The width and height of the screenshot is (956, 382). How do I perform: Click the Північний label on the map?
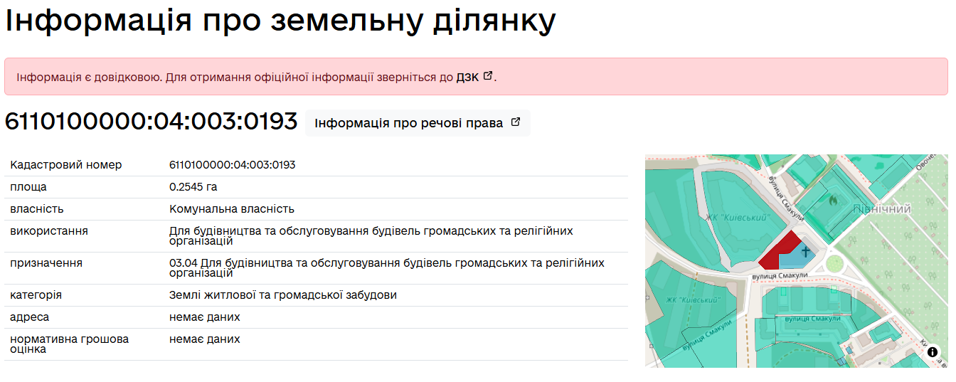tap(882, 209)
